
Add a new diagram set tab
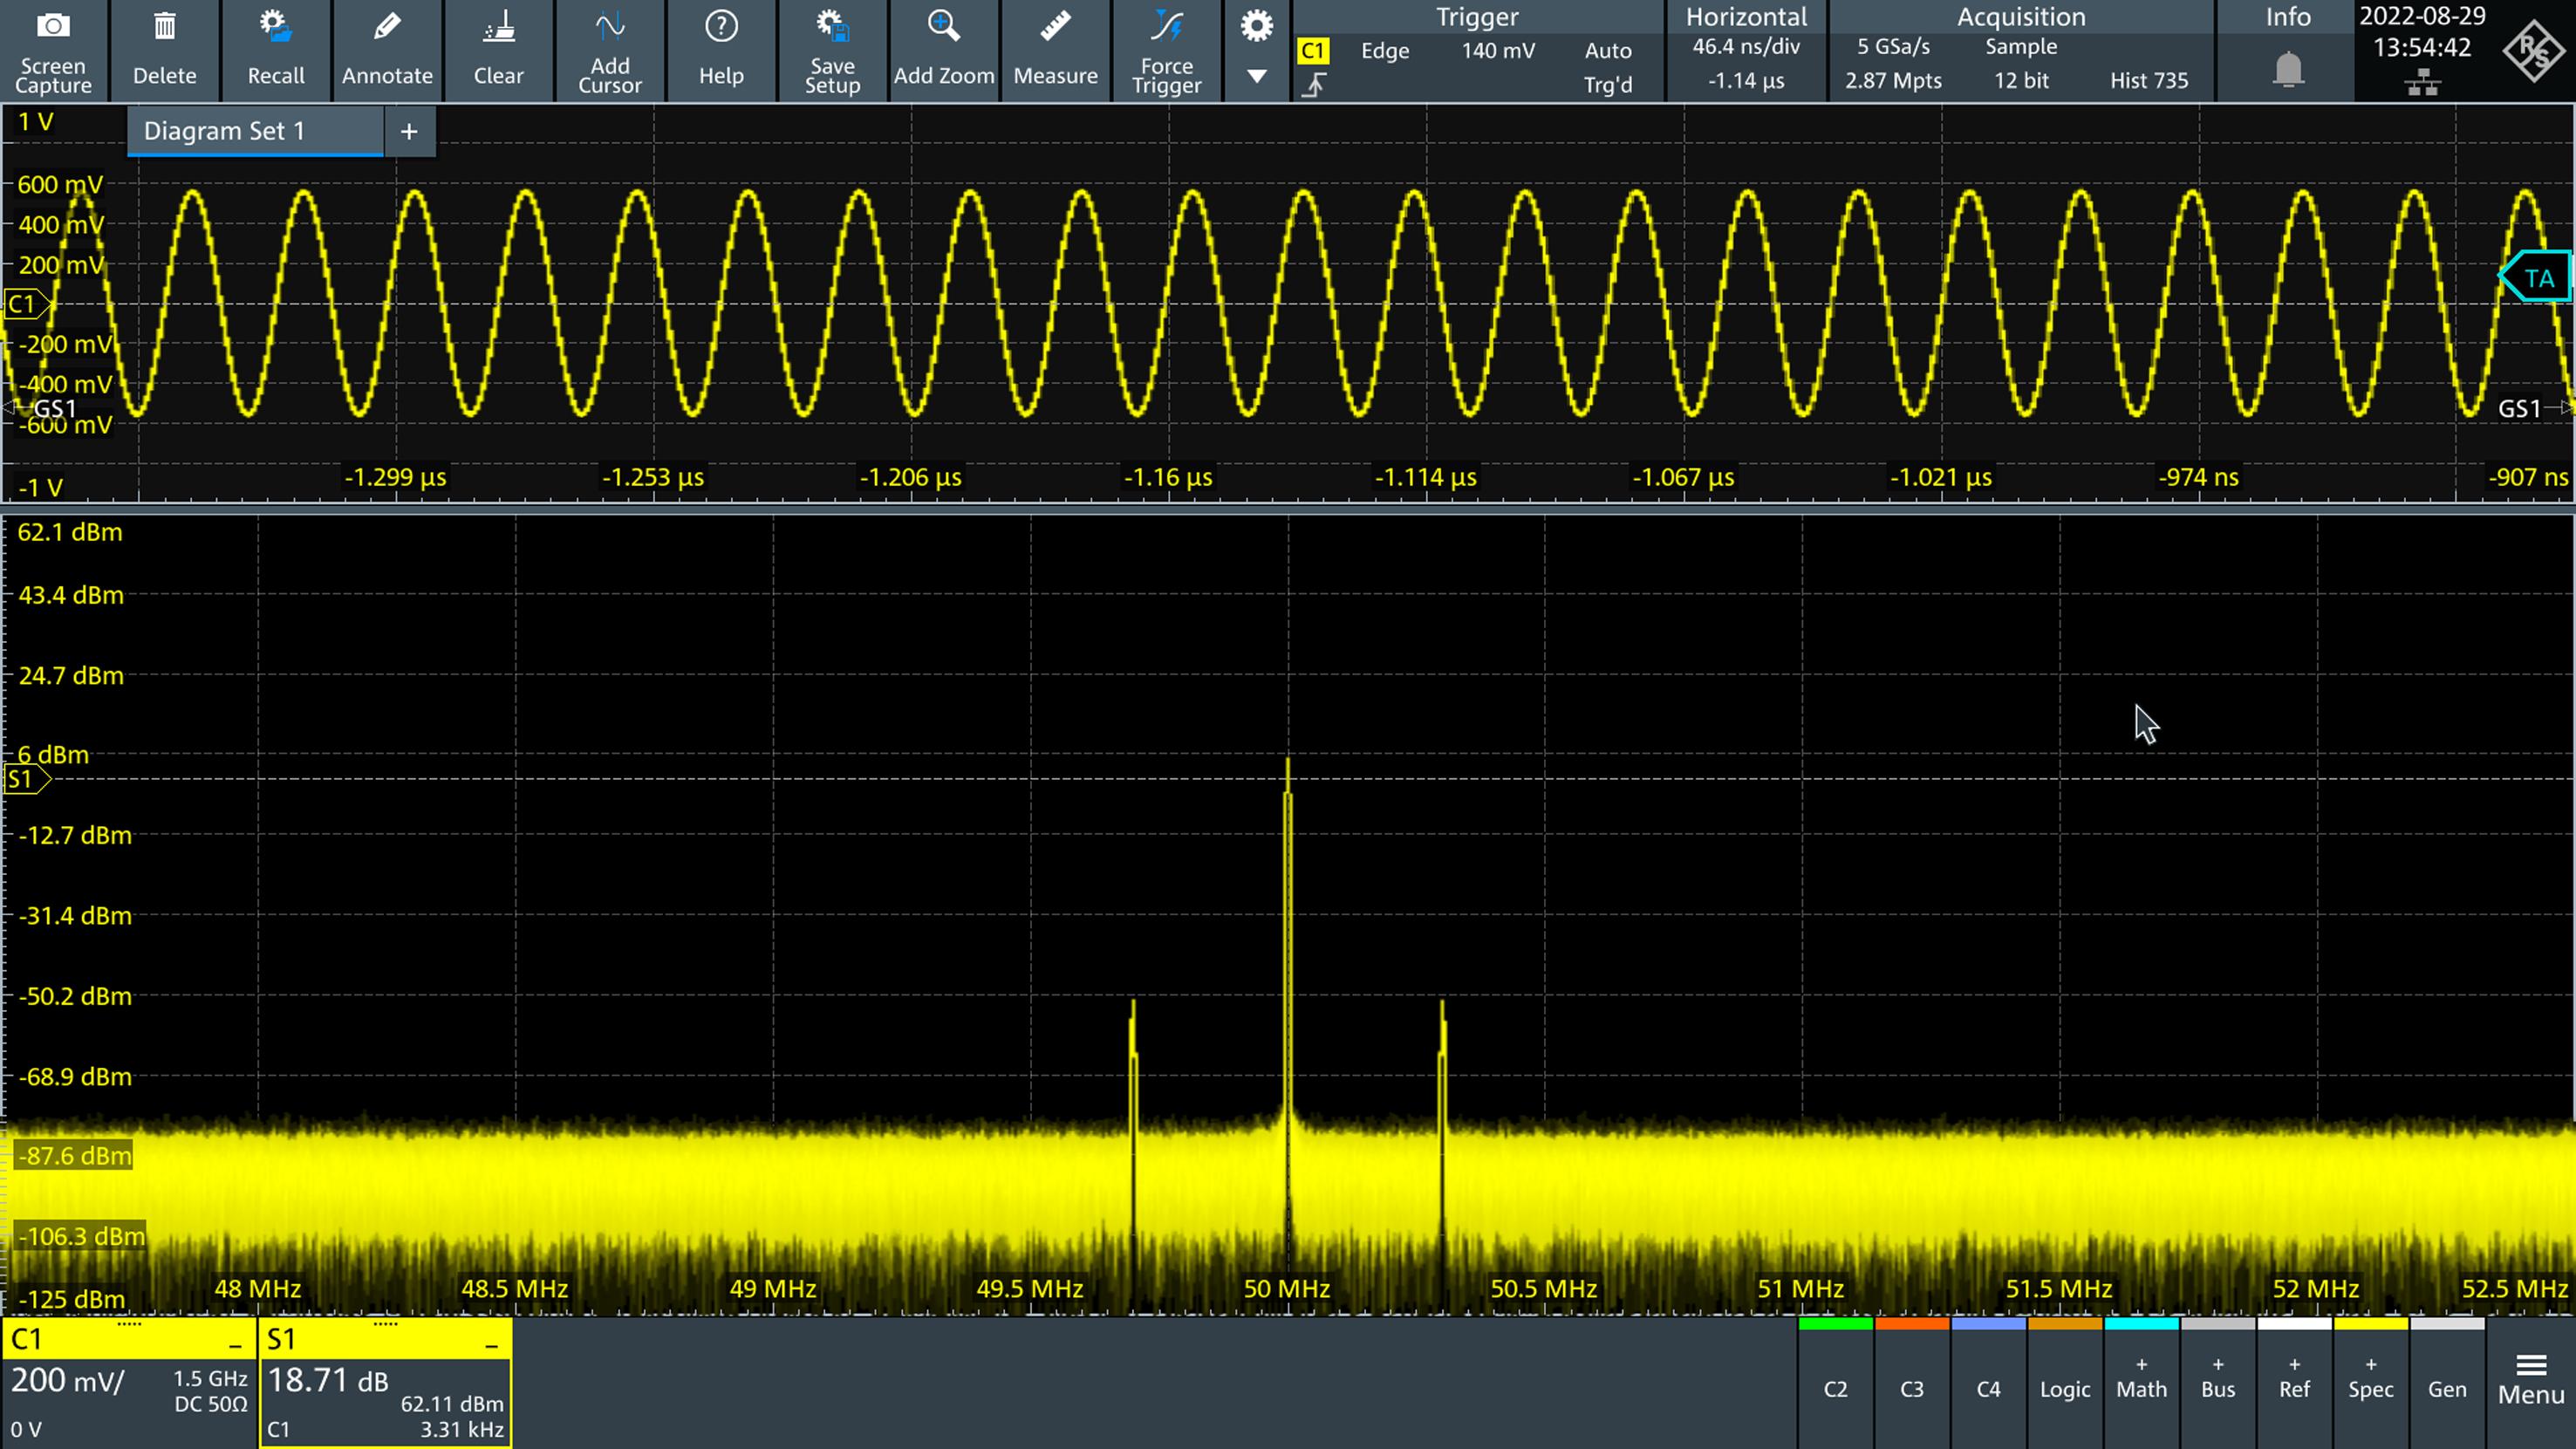click(409, 131)
